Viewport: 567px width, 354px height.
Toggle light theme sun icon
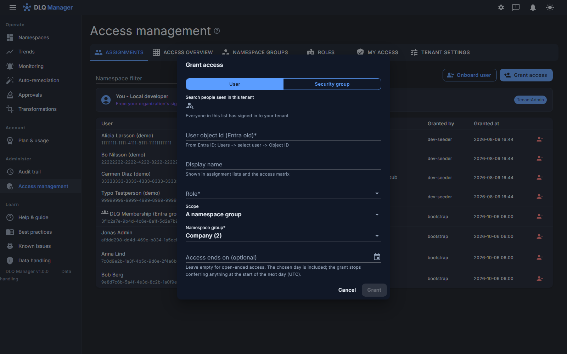(550, 7)
